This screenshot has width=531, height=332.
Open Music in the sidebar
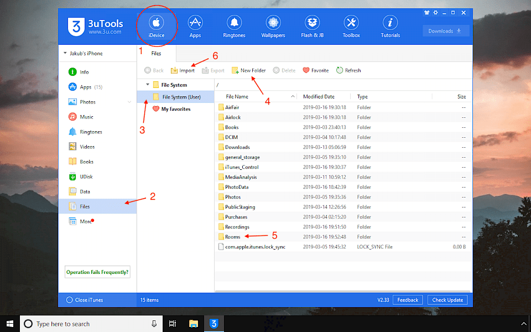click(x=97, y=117)
